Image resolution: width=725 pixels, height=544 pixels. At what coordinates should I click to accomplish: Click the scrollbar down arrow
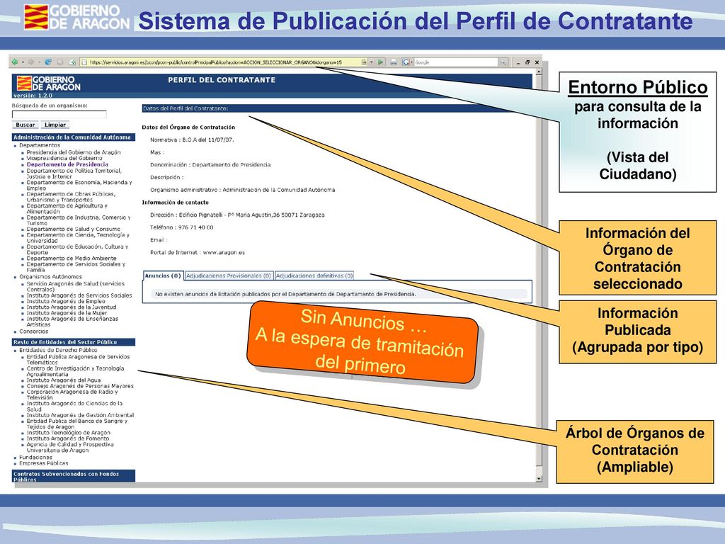click(x=538, y=479)
